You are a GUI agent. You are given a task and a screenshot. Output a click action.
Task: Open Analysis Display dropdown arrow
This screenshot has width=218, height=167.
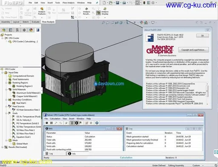105,17
